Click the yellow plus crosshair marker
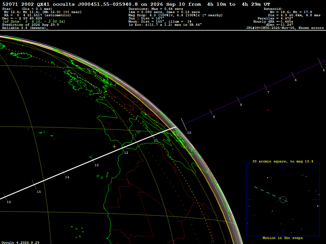 pos(114,147)
